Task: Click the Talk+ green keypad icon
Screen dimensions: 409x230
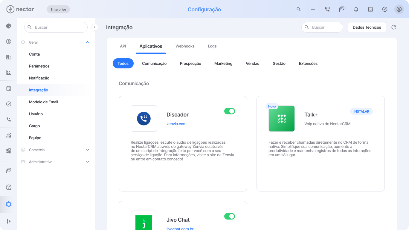Action: click(282, 119)
